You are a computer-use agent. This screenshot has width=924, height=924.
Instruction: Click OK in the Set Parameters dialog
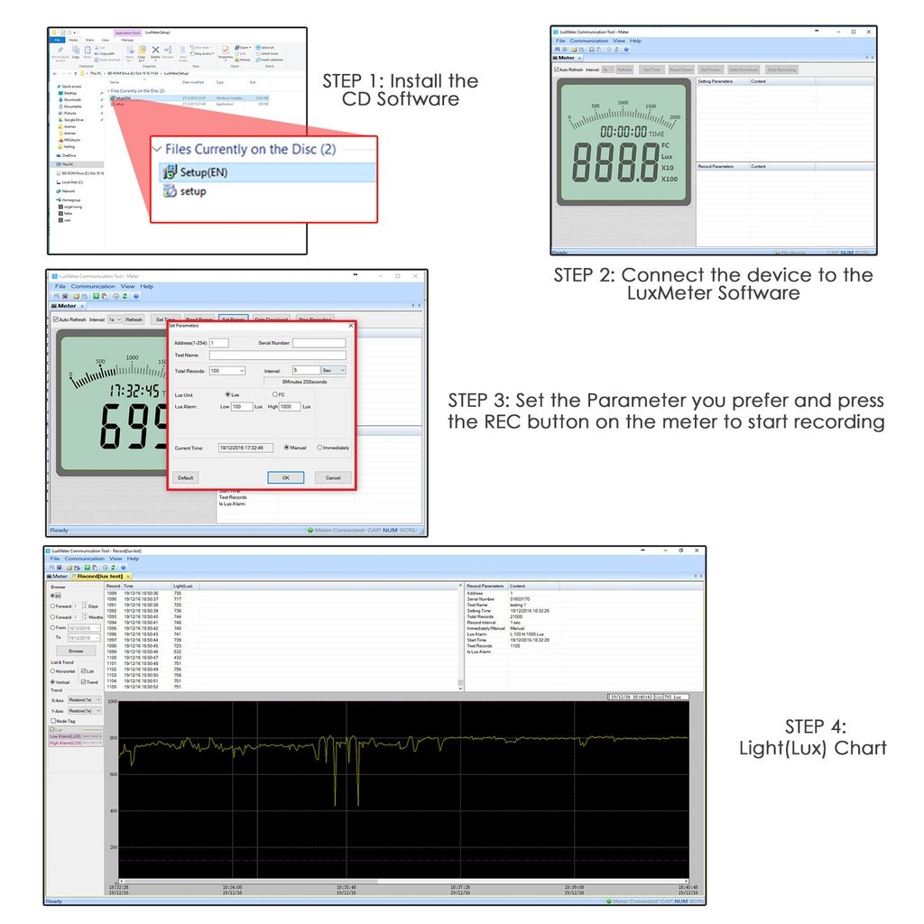pyautogui.click(x=286, y=478)
